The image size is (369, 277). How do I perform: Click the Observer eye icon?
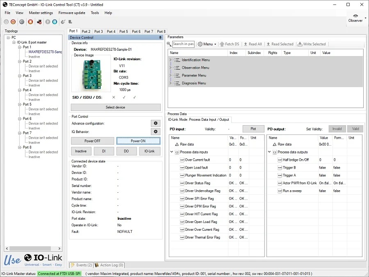click(x=355, y=16)
